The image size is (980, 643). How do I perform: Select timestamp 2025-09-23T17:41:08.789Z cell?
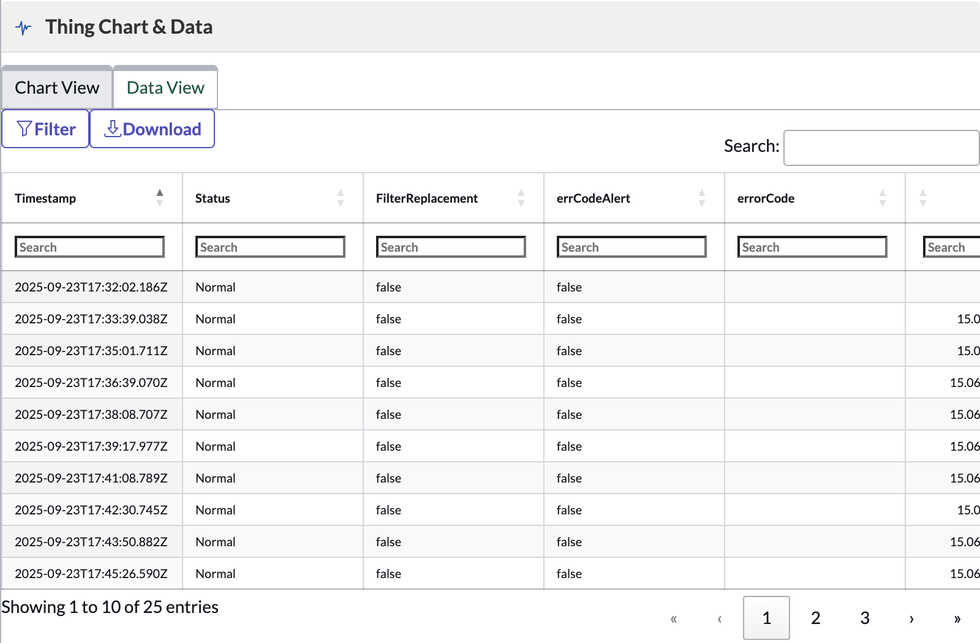click(91, 478)
